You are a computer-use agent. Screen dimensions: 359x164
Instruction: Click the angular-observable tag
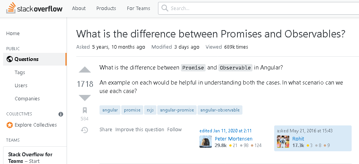(x=220, y=110)
